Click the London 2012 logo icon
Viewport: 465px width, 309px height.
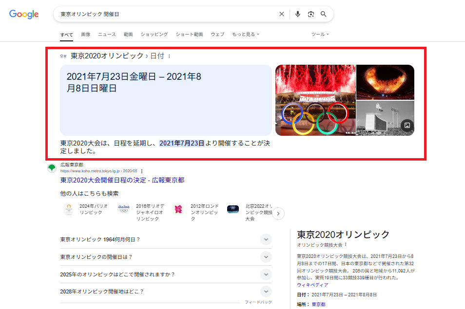click(x=178, y=209)
